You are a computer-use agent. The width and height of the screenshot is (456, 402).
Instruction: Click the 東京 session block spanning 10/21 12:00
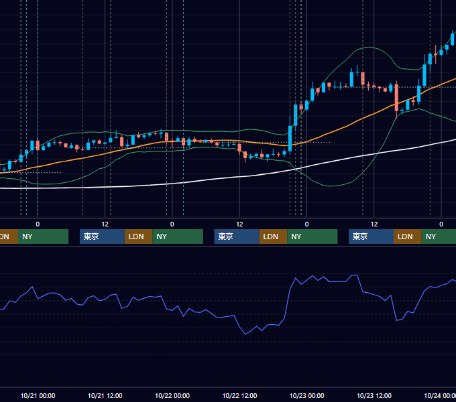point(102,237)
